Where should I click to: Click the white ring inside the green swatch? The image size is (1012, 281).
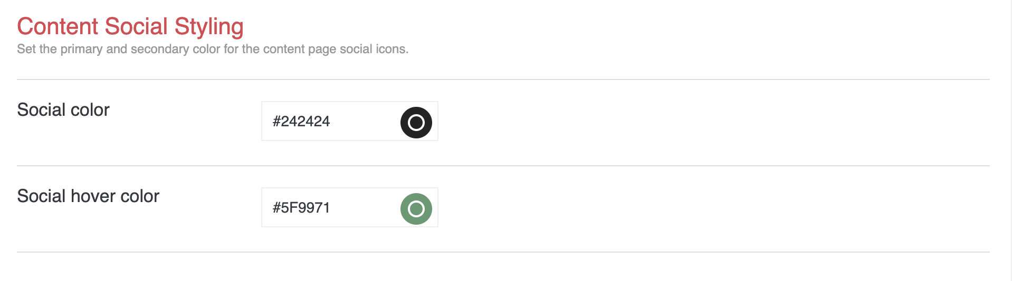click(x=416, y=203)
